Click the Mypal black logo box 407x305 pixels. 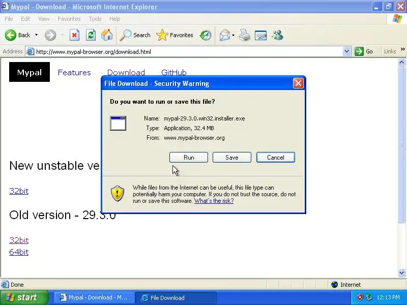coord(30,72)
